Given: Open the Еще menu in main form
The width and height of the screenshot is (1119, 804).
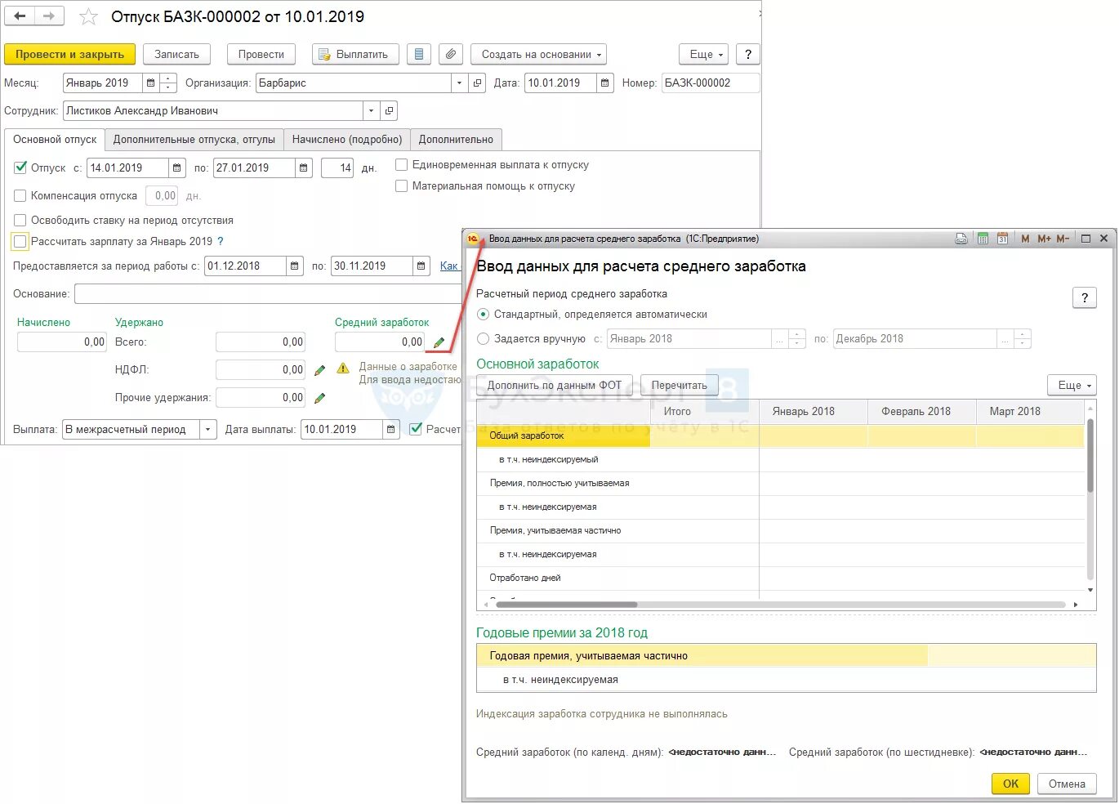Looking at the screenshot, I should click(x=703, y=55).
